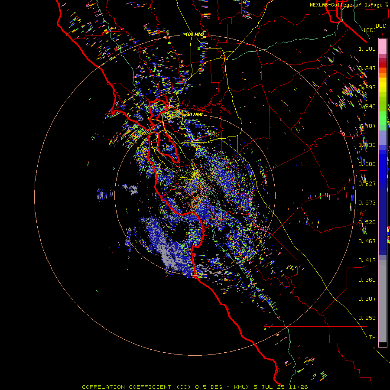Pick the orange swatch on the color bar
Image resolution: width=390 pixels, height=390 pixels.
coord(383,75)
